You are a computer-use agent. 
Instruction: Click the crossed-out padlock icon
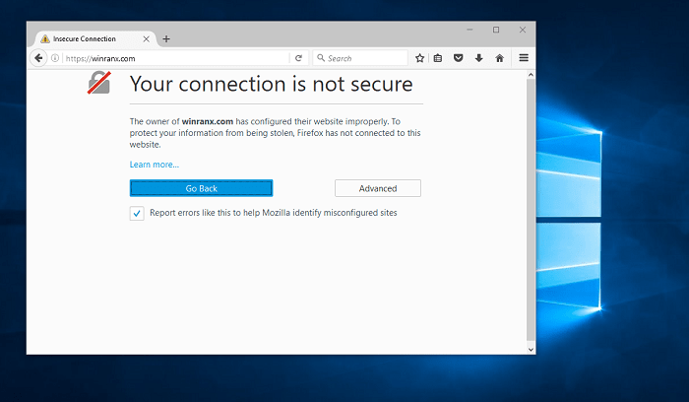(98, 83)
